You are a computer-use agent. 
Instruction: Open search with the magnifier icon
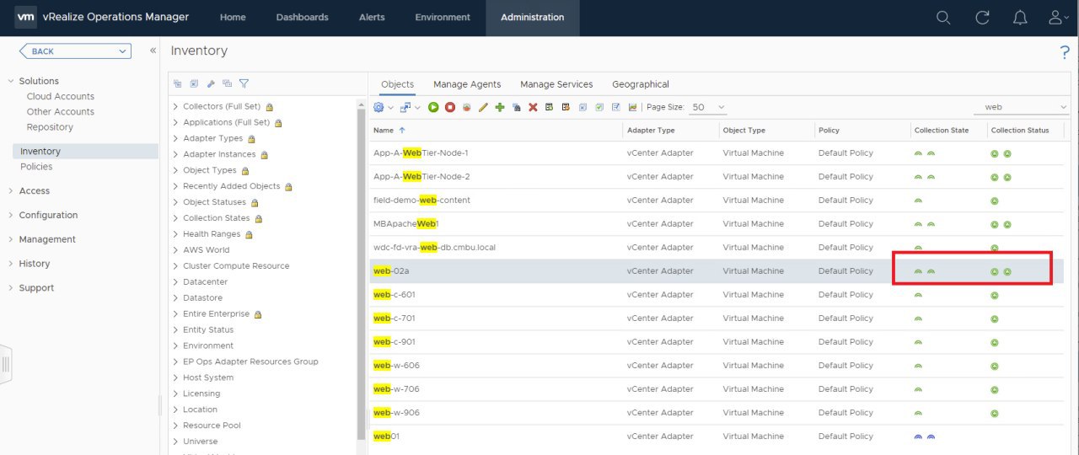pyautogui.click(x=944, y=18)
